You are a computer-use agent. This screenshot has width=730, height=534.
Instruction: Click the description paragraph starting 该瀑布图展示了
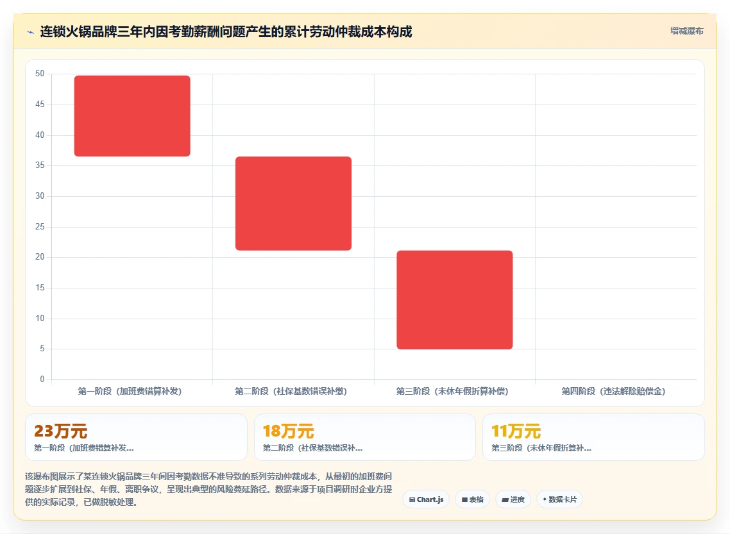[208, 489]
